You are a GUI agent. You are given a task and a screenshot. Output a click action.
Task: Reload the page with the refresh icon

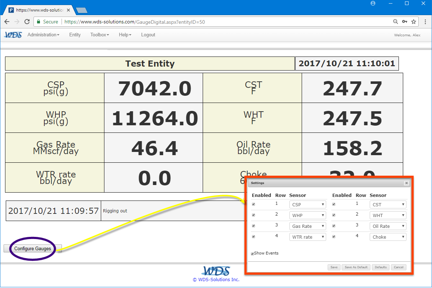tap(27, 22)
